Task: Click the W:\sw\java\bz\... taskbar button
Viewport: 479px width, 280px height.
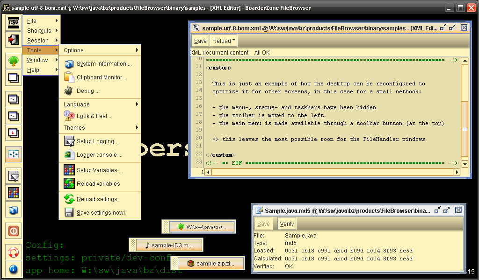Action: 202,227
